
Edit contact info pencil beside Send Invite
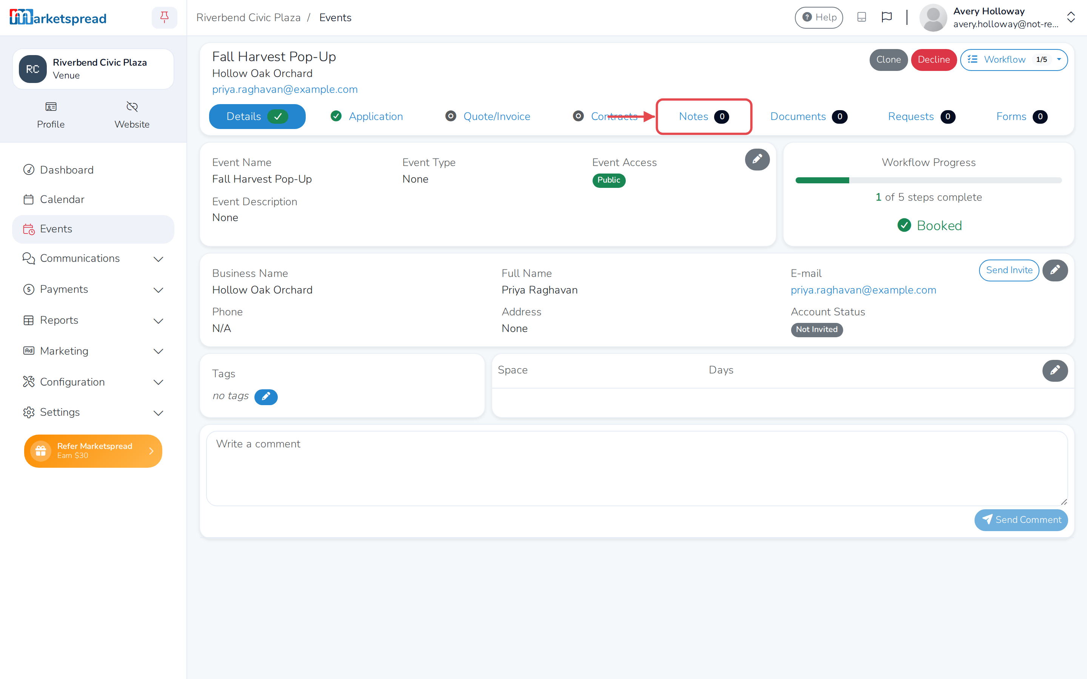(x=1055, y=270)
